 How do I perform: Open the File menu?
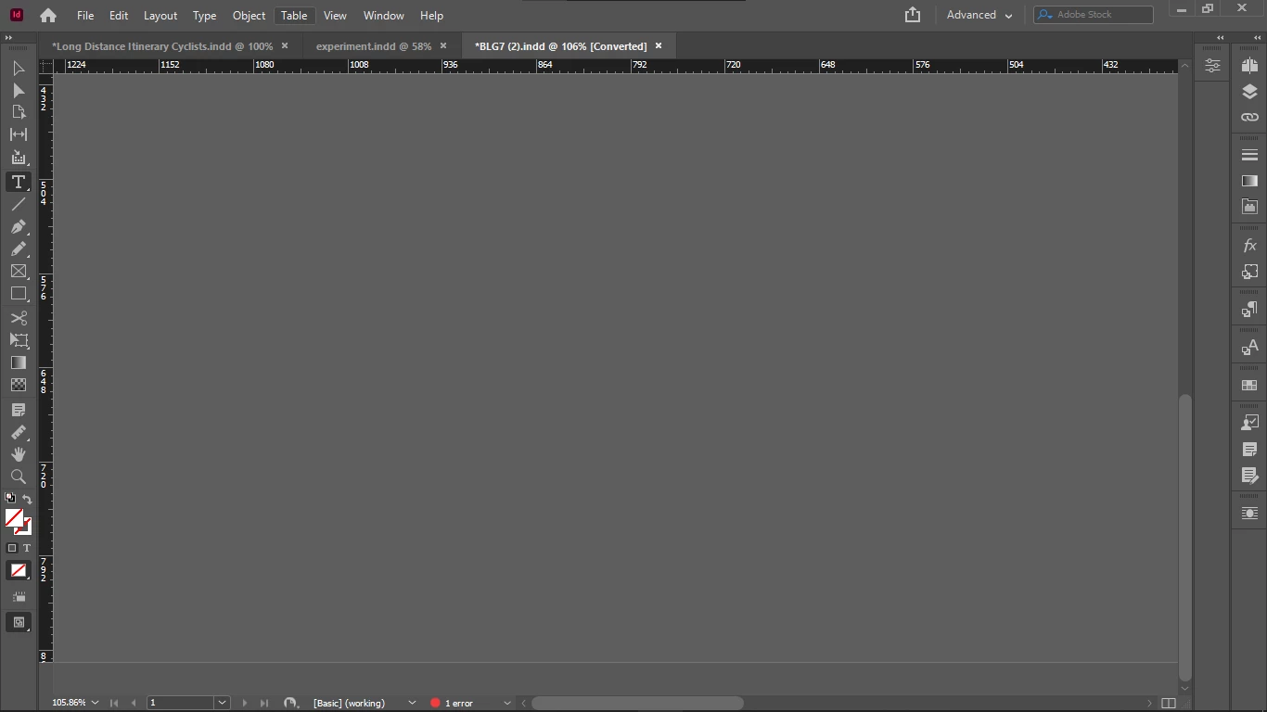coord(85,15)
